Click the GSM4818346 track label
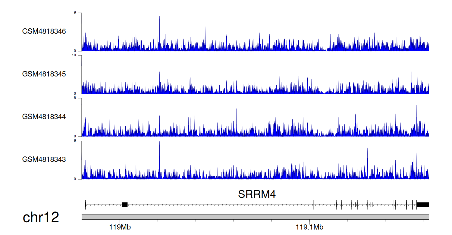452x235 pixels. [44, 31]
